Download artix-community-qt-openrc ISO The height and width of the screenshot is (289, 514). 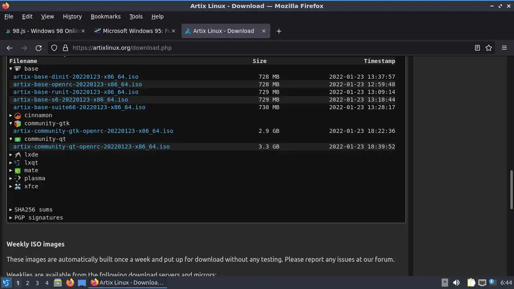tap(92, 147)
